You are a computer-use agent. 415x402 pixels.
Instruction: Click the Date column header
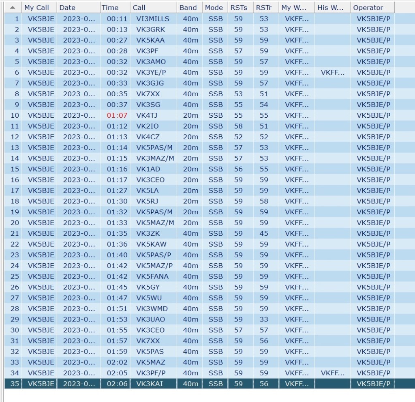(x=67, y=7)
